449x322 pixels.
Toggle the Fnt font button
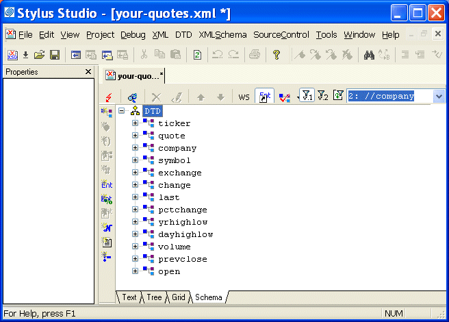(x=264, y=97)
